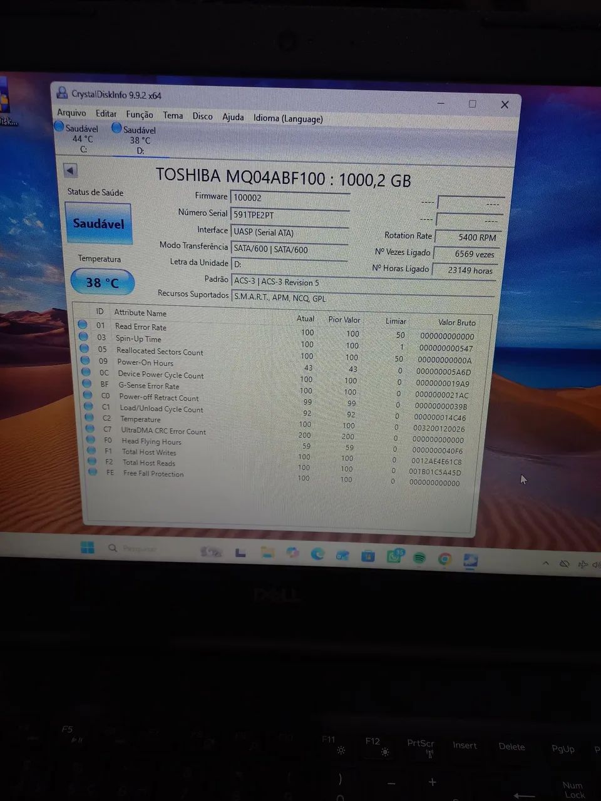Select the Total Host Writes attribute name
The width and height of the screenshot is (601, 801).
coord(149,452)
